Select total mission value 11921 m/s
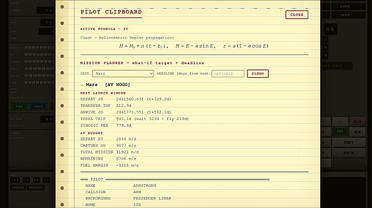The image size is (372, 208). click(x=127, y=152)
